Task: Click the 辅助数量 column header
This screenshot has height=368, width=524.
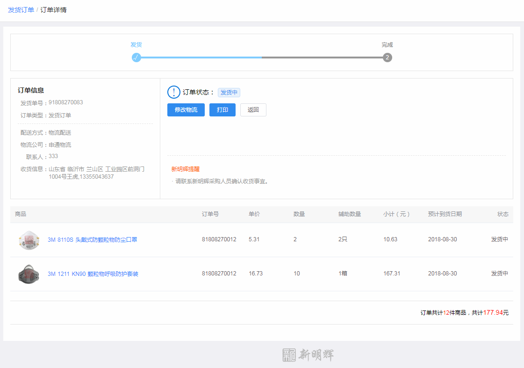Action: (x=350, y=214)
